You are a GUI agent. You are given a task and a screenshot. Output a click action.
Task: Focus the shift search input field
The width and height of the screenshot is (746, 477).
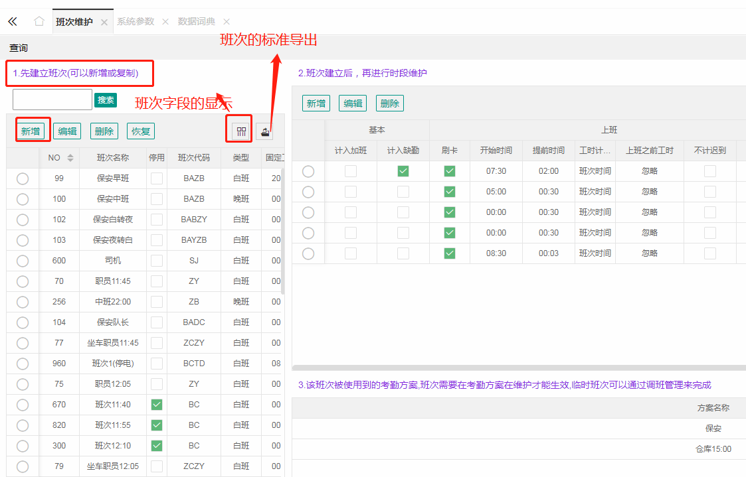[x=52, y=100]
